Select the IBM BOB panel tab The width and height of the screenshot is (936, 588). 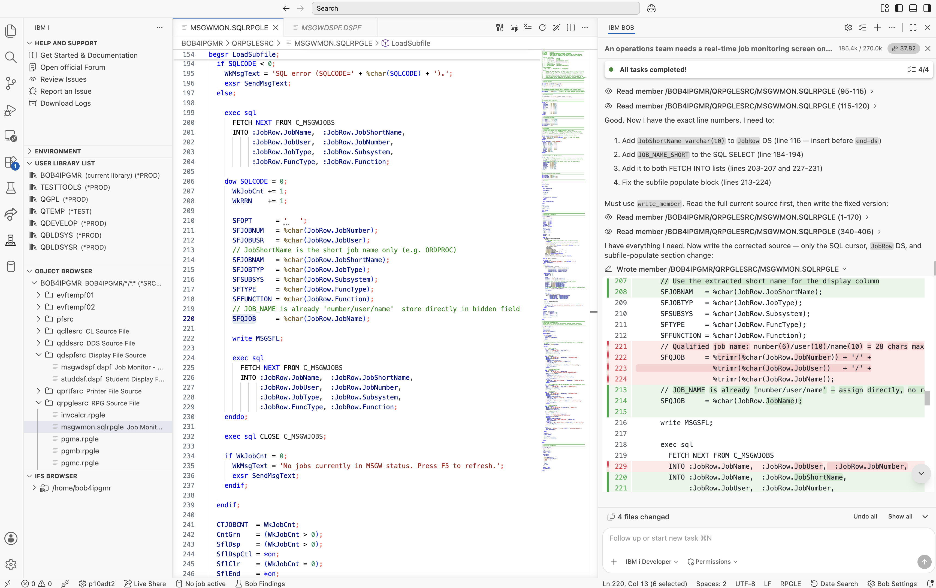621,28
